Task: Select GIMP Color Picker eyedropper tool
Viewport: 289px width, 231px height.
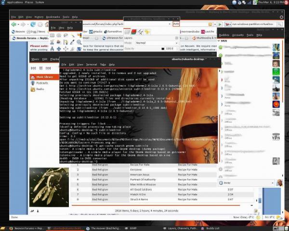Action: pos(72,42)
